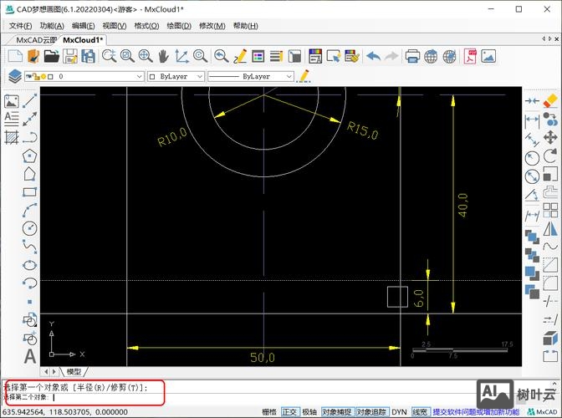Toggle 正交 ortho mode in status bar

click(289, 412)
